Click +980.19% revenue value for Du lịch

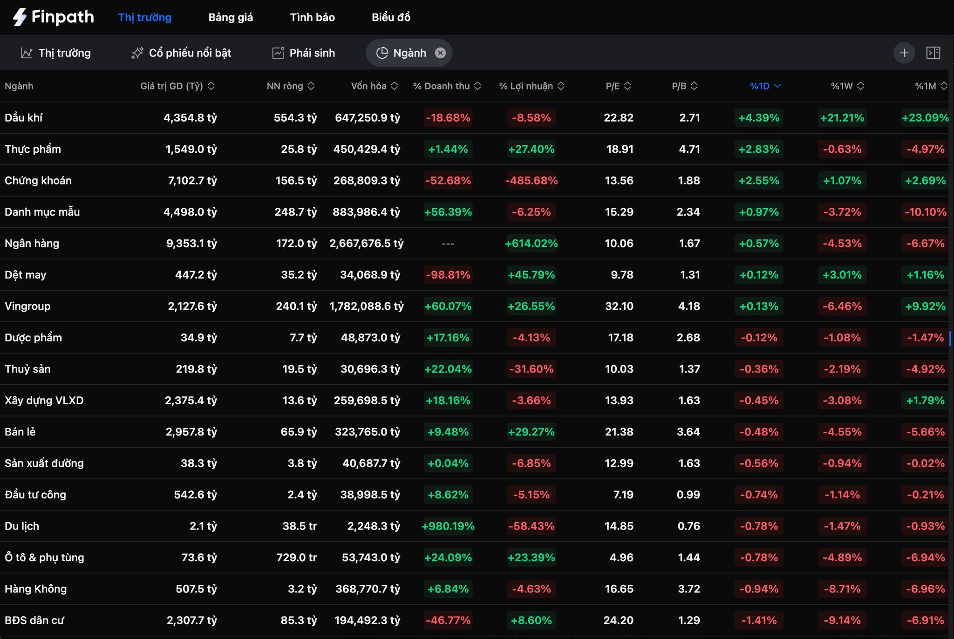pyautogui.click(x=448, y=526)
